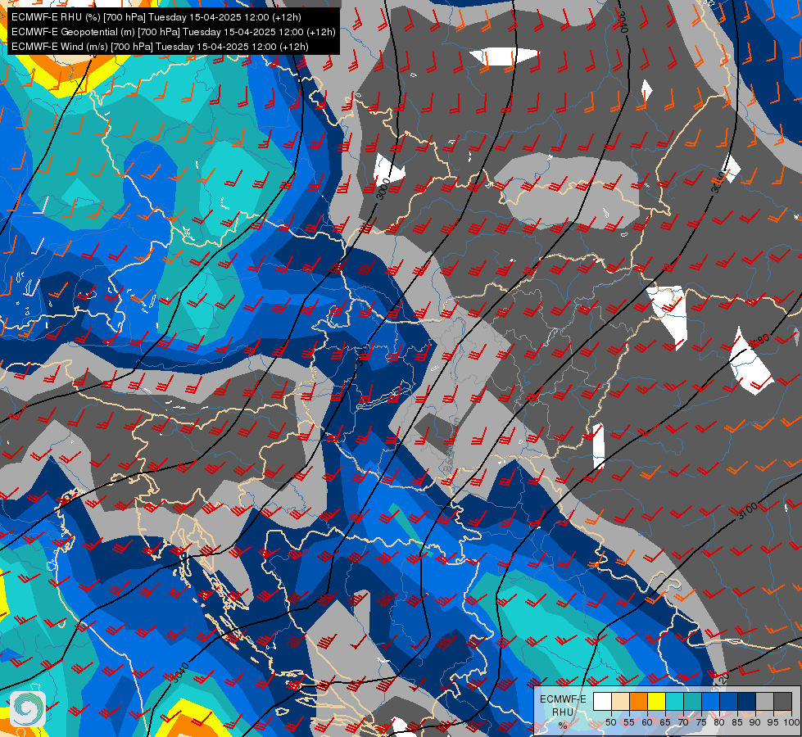
Task: Select the ECMWF-E RHU (%) header line
Action: pyautogui.click(x=156, y=17)
